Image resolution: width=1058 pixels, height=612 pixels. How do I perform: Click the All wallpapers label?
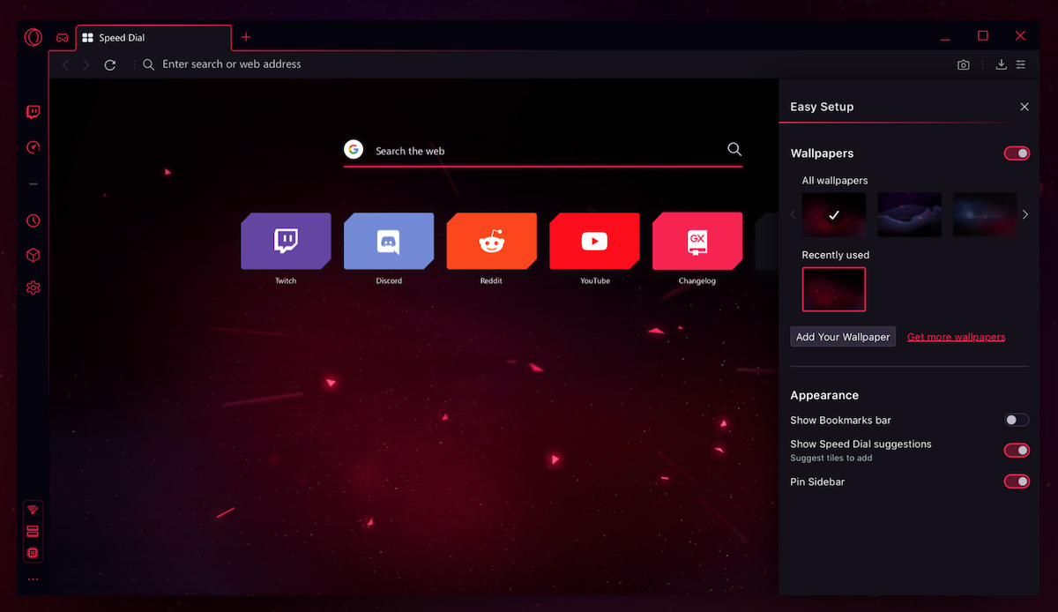tap(835, 181)
